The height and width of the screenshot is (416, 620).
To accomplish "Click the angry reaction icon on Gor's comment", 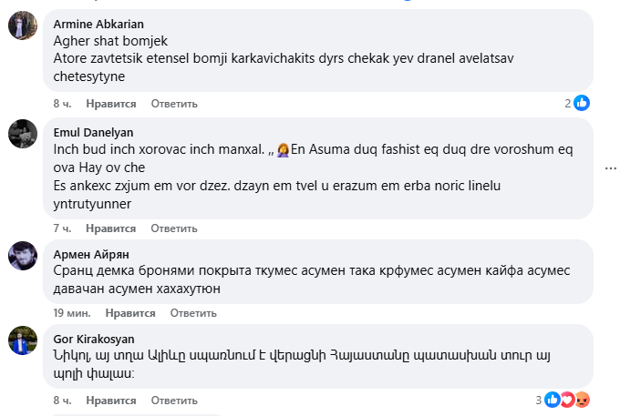I will click(x=583, y=400).
